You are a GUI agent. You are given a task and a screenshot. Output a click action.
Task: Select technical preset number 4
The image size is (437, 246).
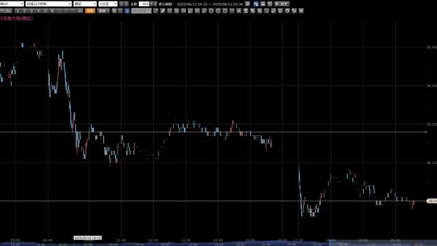click(x=38, y=11)
